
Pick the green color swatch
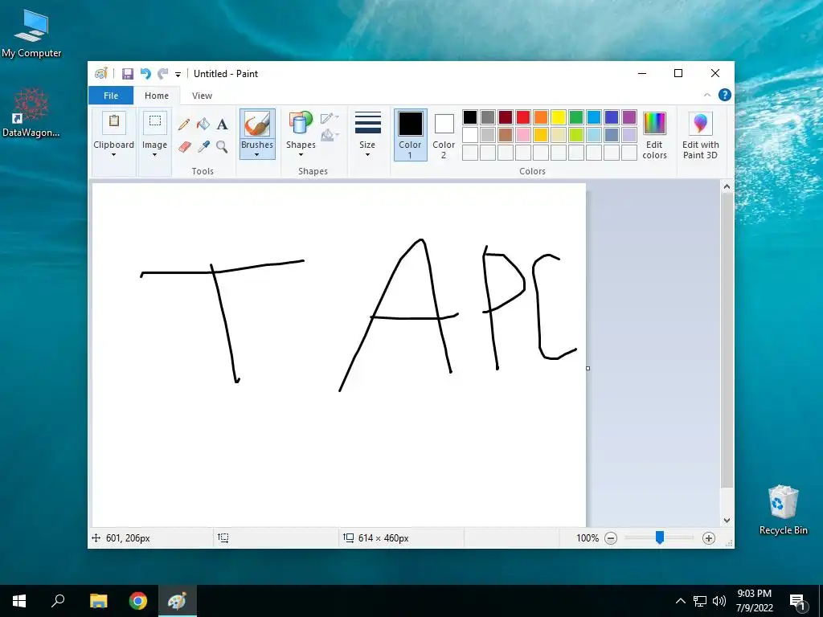pos(576,117)
